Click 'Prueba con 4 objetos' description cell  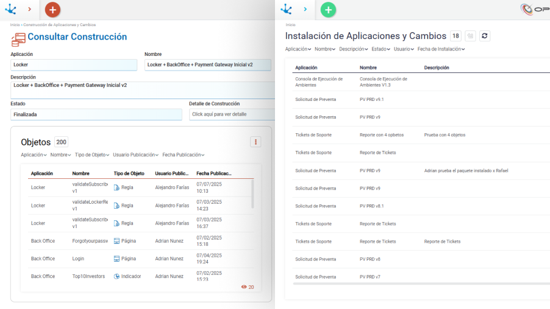click(x=445, y=135)
